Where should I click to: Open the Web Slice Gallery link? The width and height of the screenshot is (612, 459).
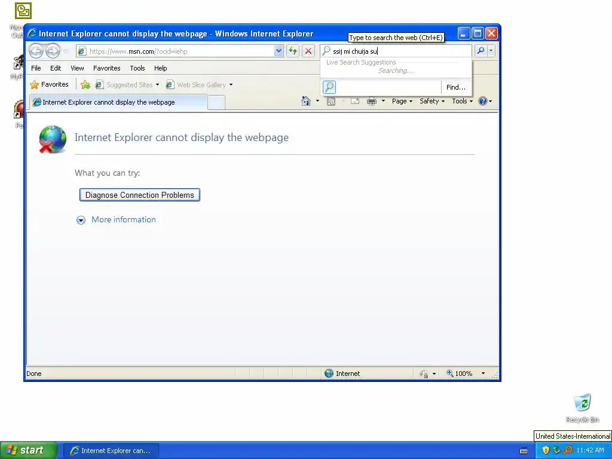pos(196,85)
